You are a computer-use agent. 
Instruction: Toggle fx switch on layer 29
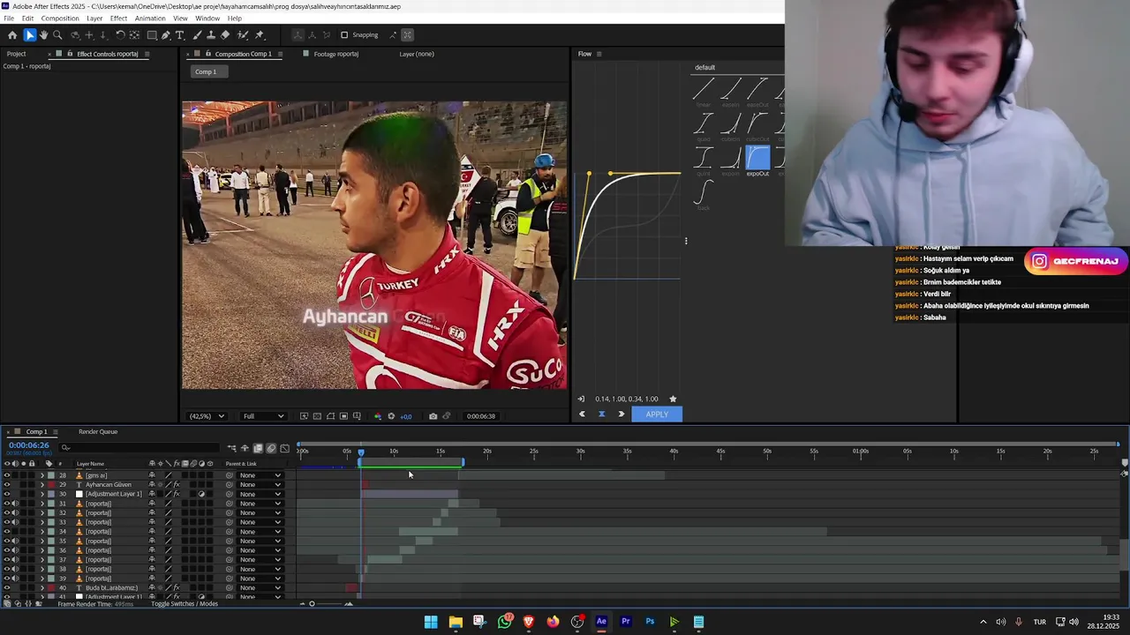(177, 485)
